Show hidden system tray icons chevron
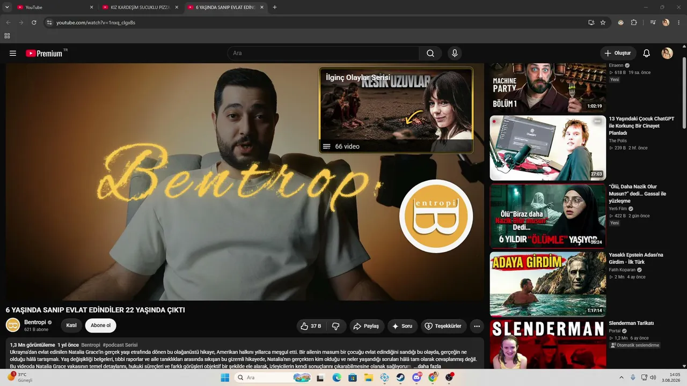Image resolution: width=687 pixels, height=386 pixels. click(x=622, y=377)
